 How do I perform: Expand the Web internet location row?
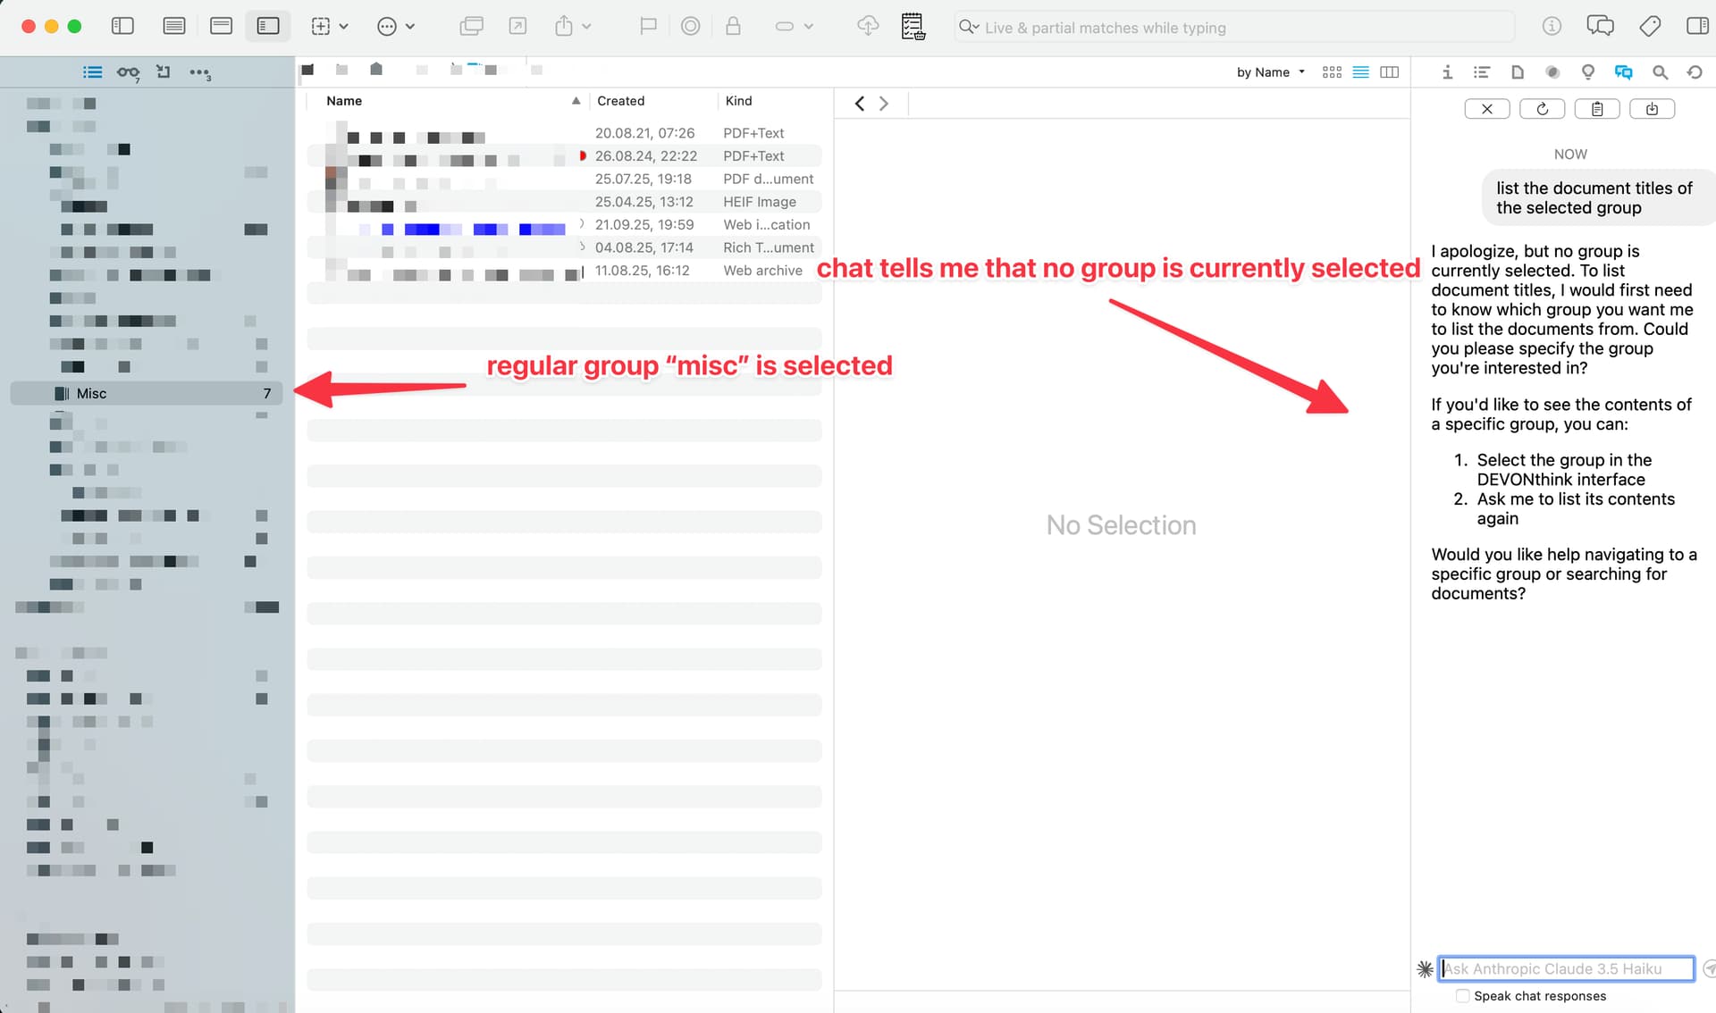pyautogui.click(x=582, y=224)
